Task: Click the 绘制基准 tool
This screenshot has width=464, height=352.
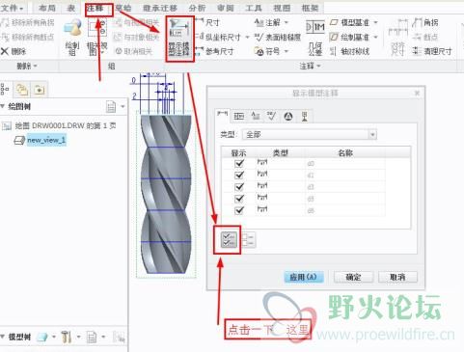Action: pos(350,37)
